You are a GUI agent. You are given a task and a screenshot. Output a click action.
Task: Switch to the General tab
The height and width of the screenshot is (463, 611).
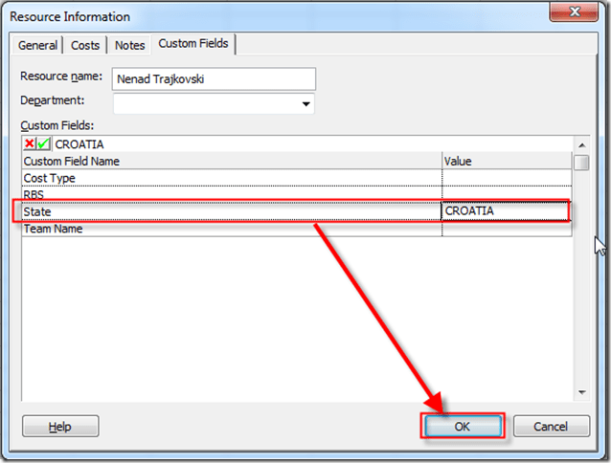[x=38, y=45]
